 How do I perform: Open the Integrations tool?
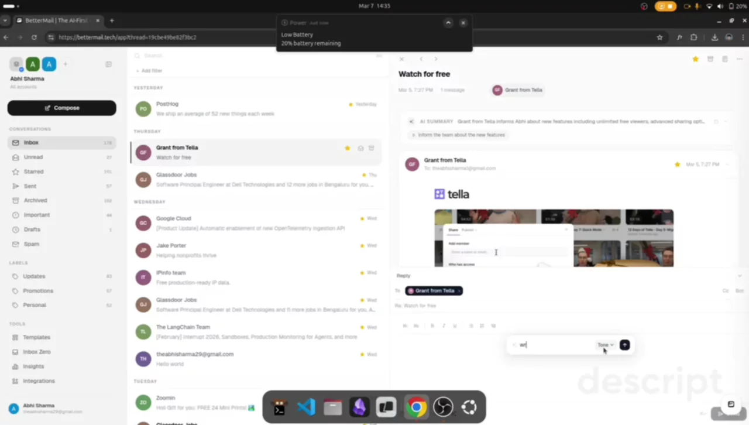(x=61, y=381)
